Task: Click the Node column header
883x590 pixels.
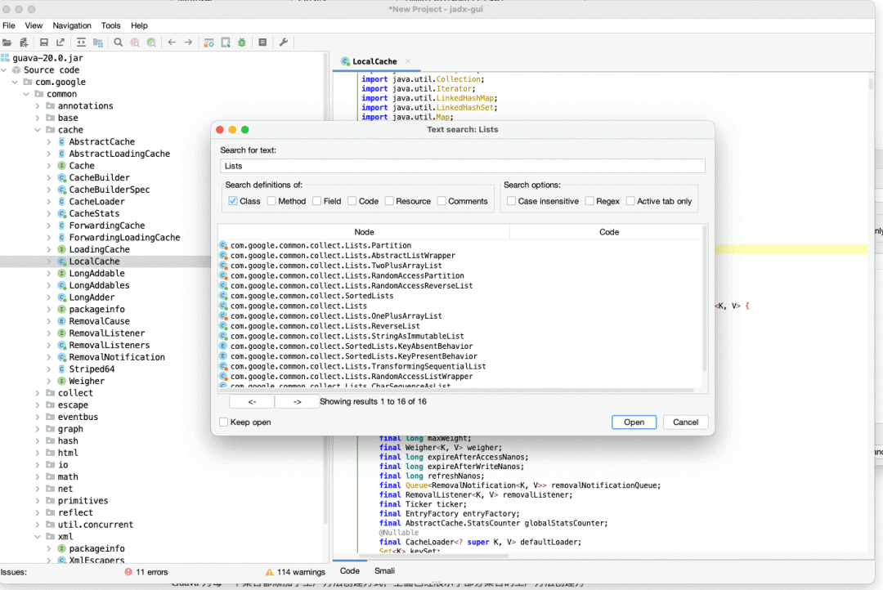Action: pos(364,232)
